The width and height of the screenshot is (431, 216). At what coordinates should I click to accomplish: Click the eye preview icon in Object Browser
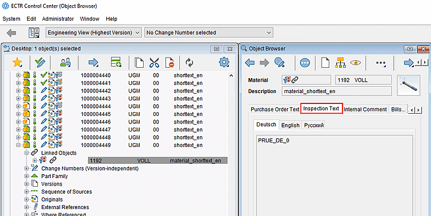coord(355,63)
